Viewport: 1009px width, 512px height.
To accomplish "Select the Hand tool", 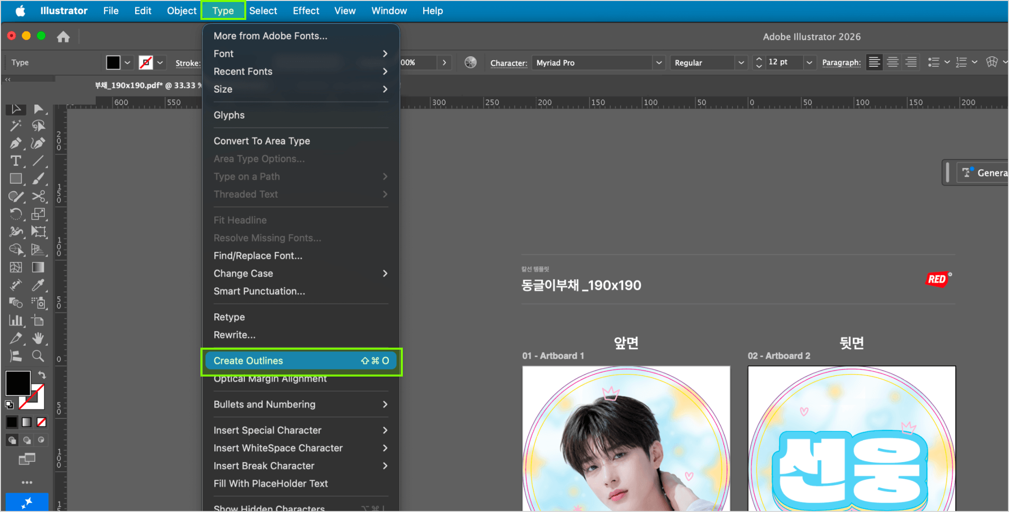I will coord(38,338).
